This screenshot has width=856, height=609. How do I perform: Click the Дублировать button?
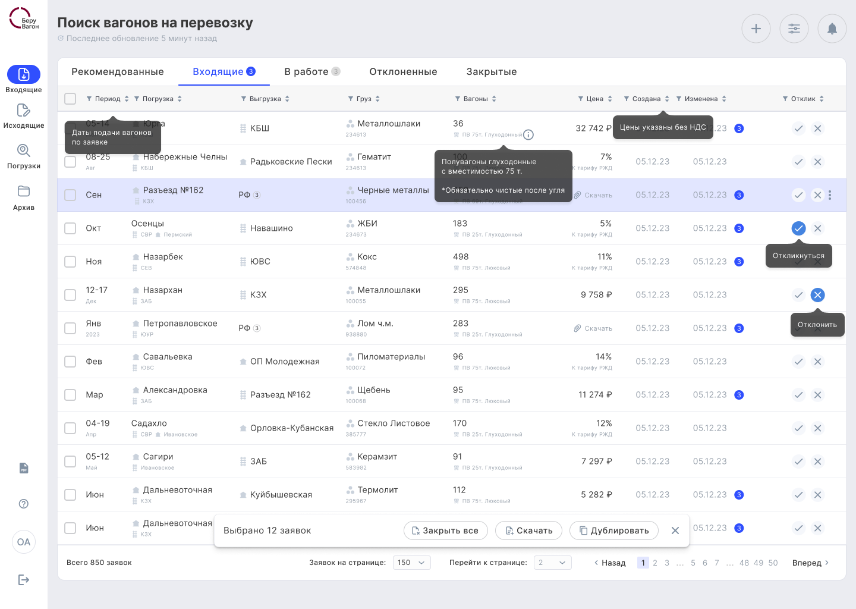pyautogui.click(x=613, y=530)
